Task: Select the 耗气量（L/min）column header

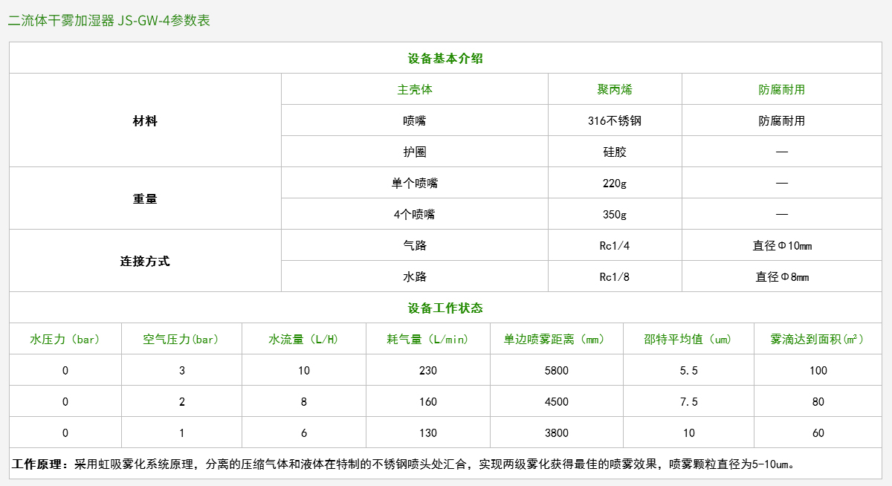Action: pyautogui.click(x=427, y=339)
